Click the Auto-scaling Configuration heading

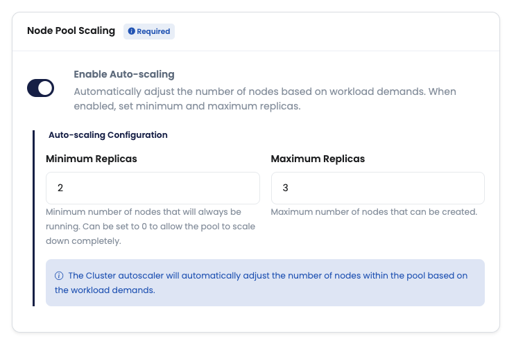[x=108, y=135]
